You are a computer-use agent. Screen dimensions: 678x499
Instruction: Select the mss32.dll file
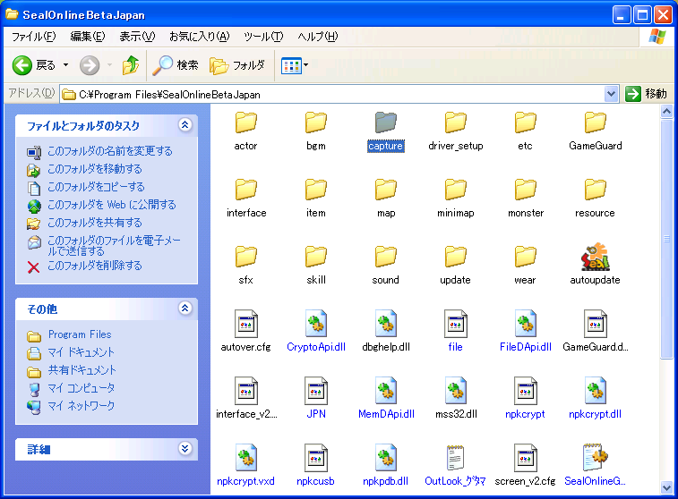point(455,391)
